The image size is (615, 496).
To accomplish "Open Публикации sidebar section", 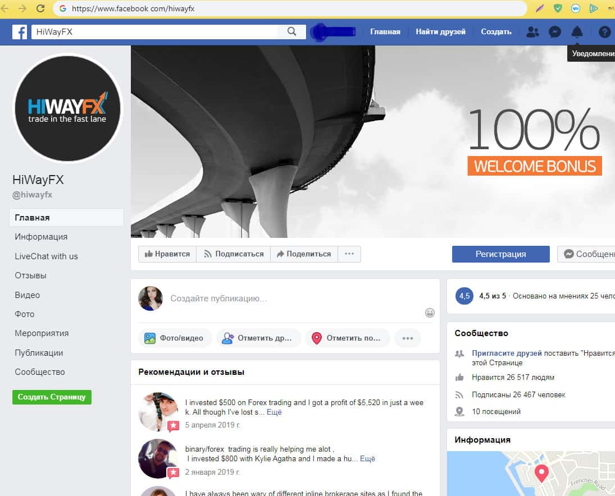I will [39, 352].
